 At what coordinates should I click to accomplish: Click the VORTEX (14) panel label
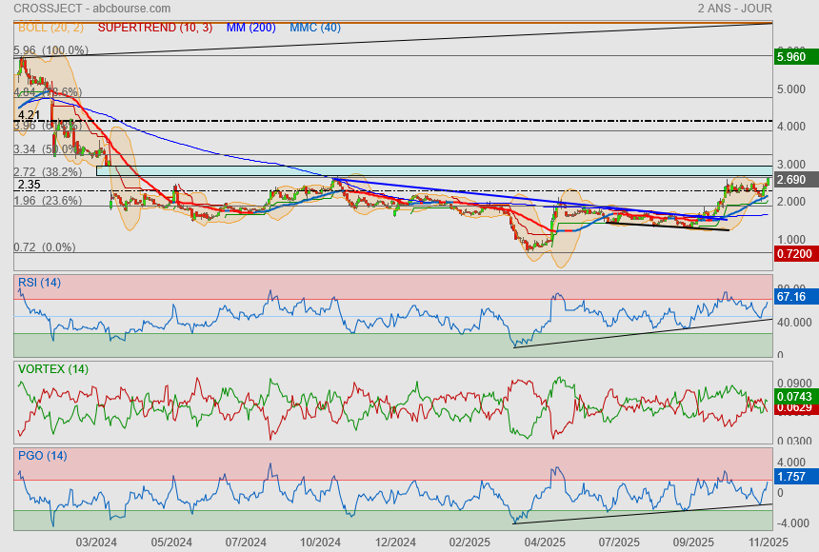(x=52, y=368)
